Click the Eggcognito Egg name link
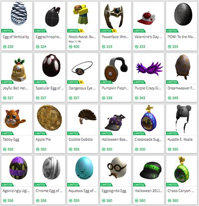The width and height of the screenshot is (199, 206). point(114,191)
